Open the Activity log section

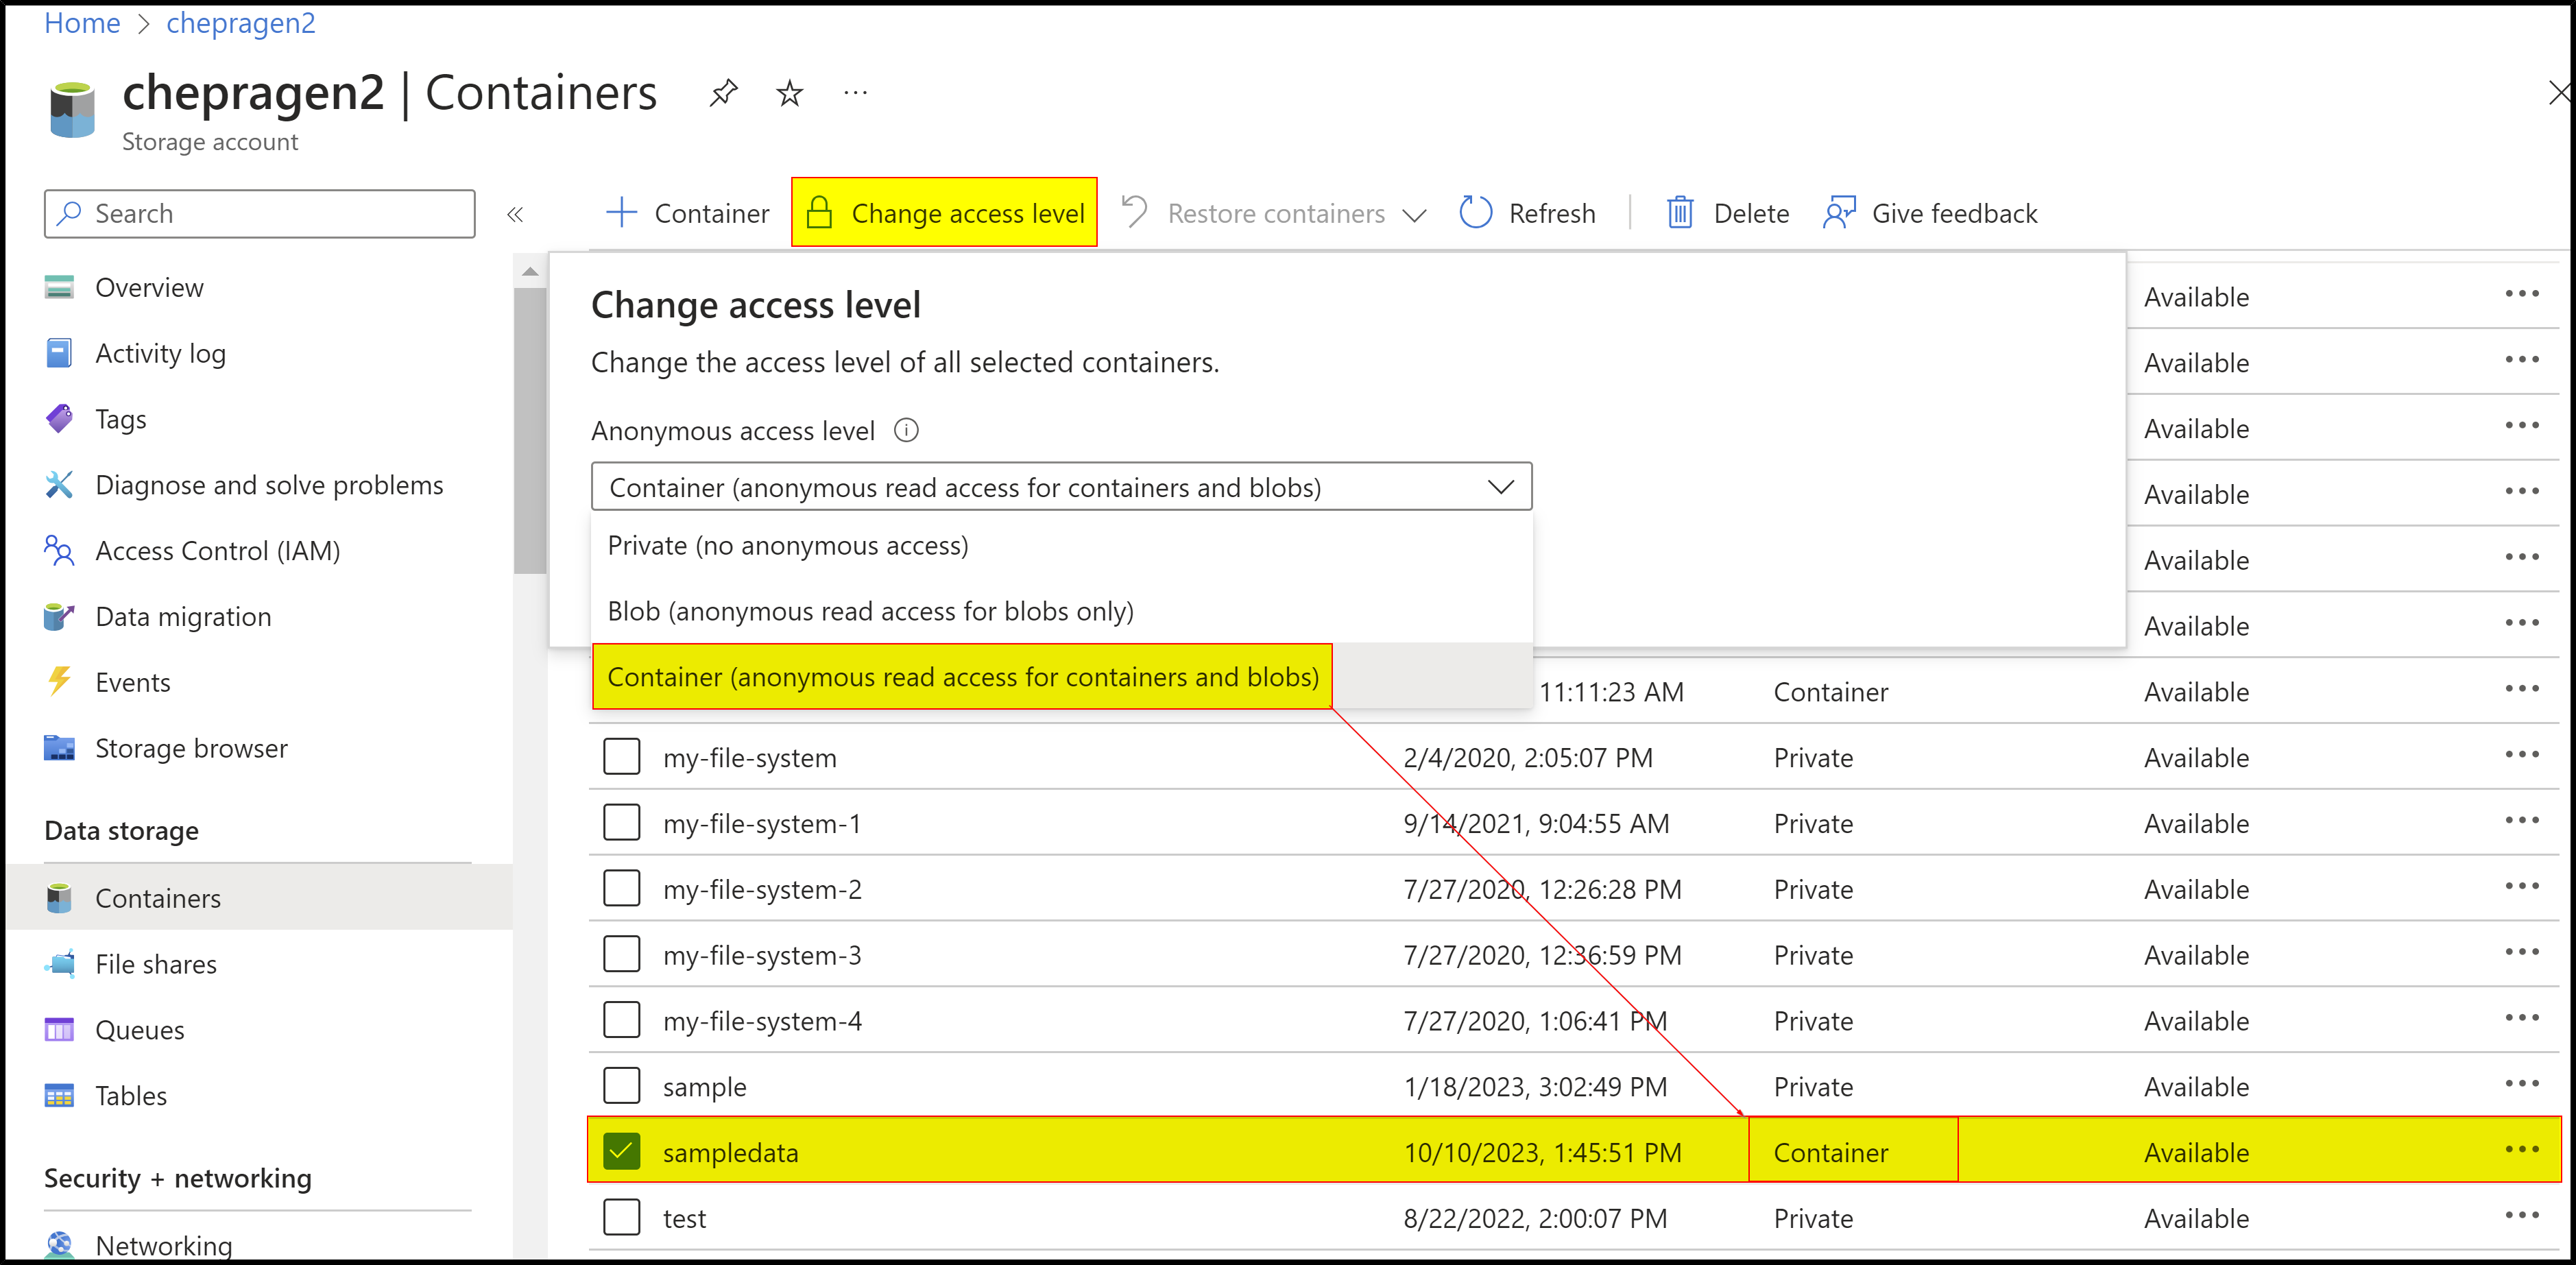(x=160, y=352)
